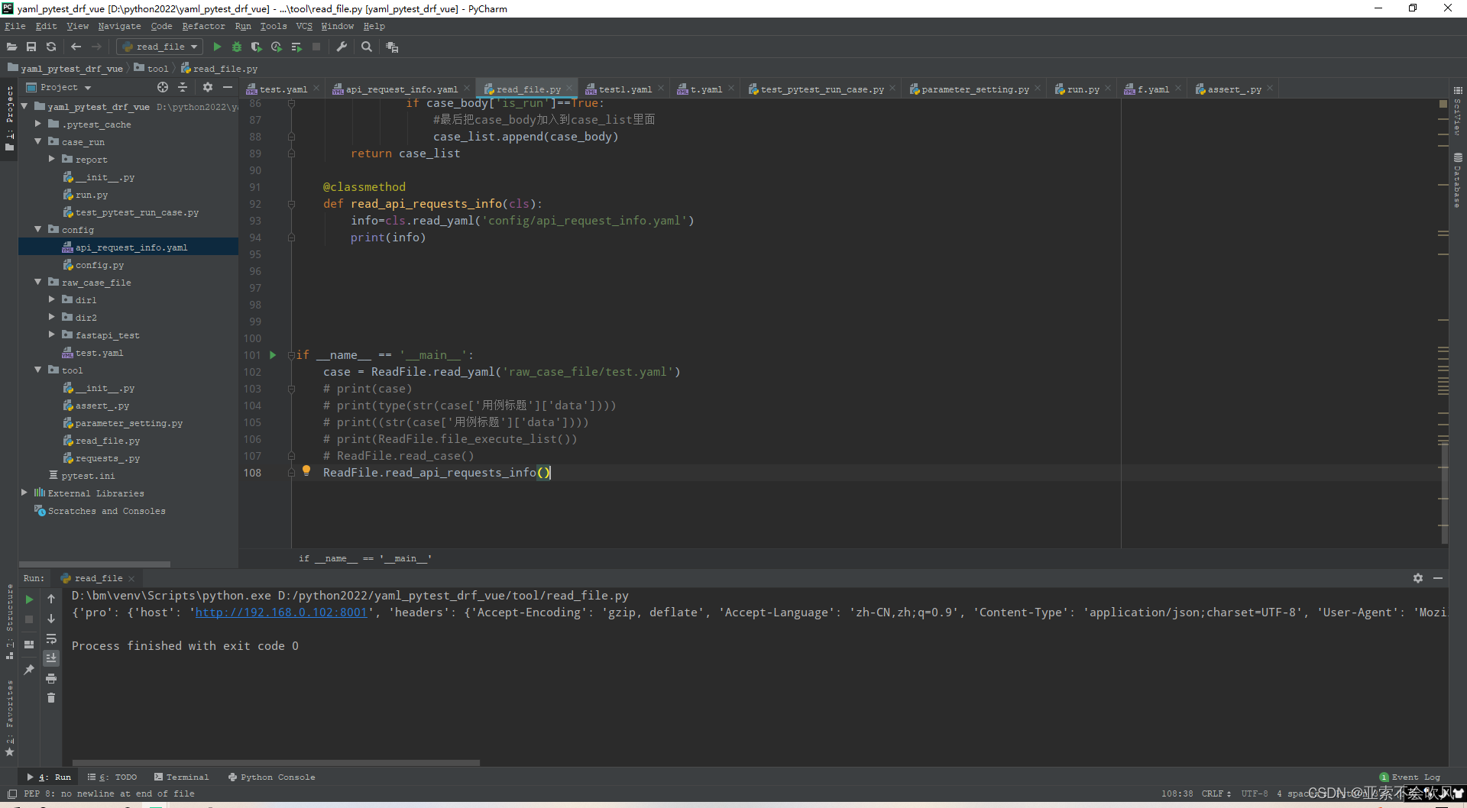Start debugging with the green bug icon

(x=237, y=47)
